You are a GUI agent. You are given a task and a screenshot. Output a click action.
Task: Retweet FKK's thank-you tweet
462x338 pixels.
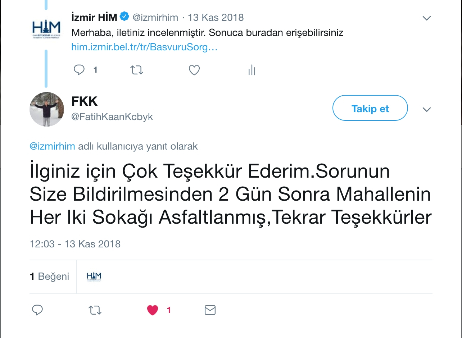coord(95,310)
